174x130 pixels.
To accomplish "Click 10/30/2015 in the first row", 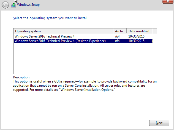I will click(136, 36).
